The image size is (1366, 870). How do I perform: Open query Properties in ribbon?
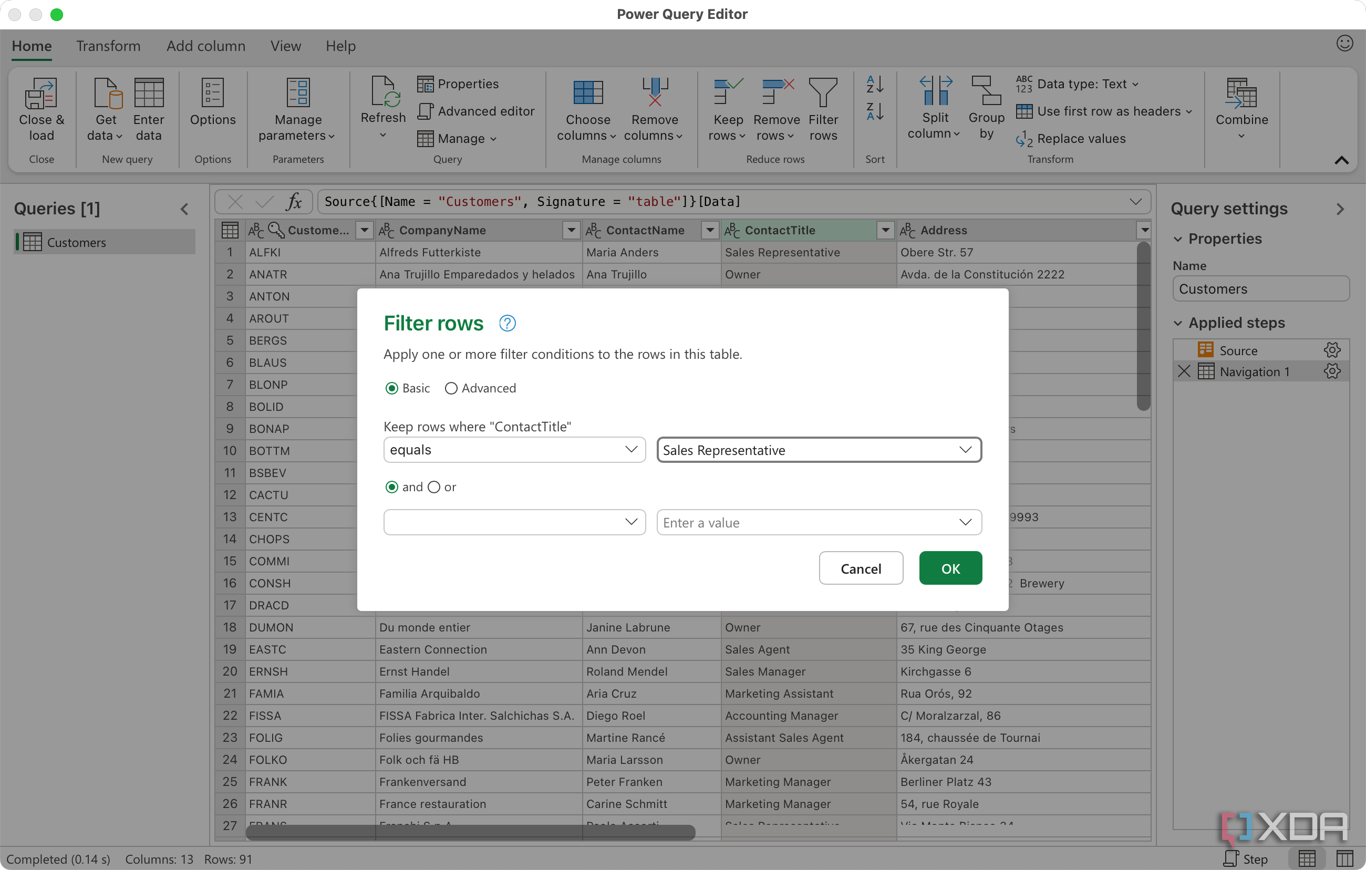coord(458,84)
